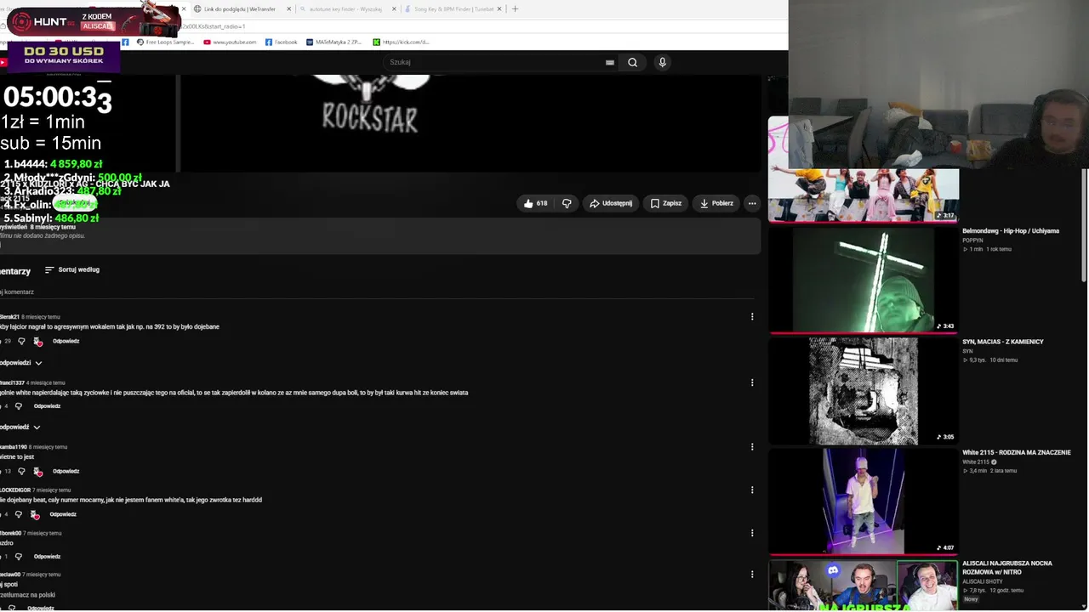
Task: Open options for the 'zdro' comment
Action: [752, 533]
